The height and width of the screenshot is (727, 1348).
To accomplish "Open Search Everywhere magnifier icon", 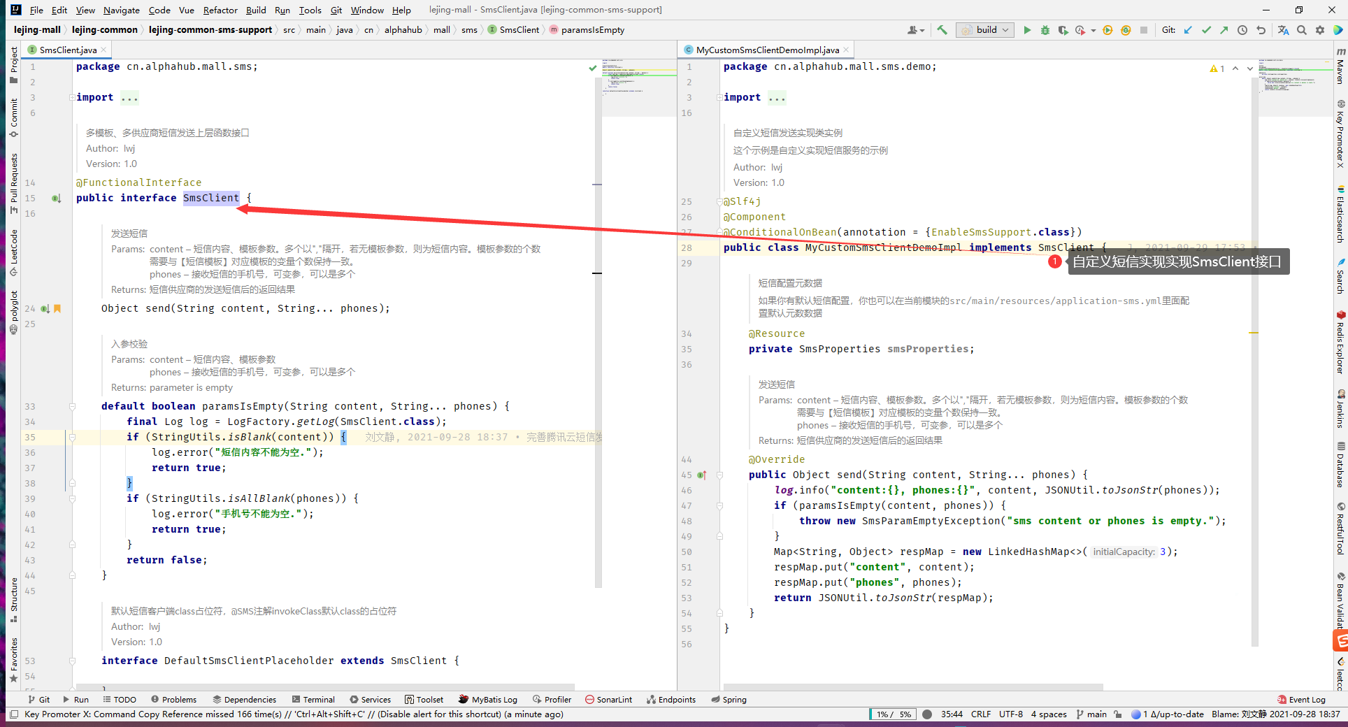I will [x=1301, y=30].
